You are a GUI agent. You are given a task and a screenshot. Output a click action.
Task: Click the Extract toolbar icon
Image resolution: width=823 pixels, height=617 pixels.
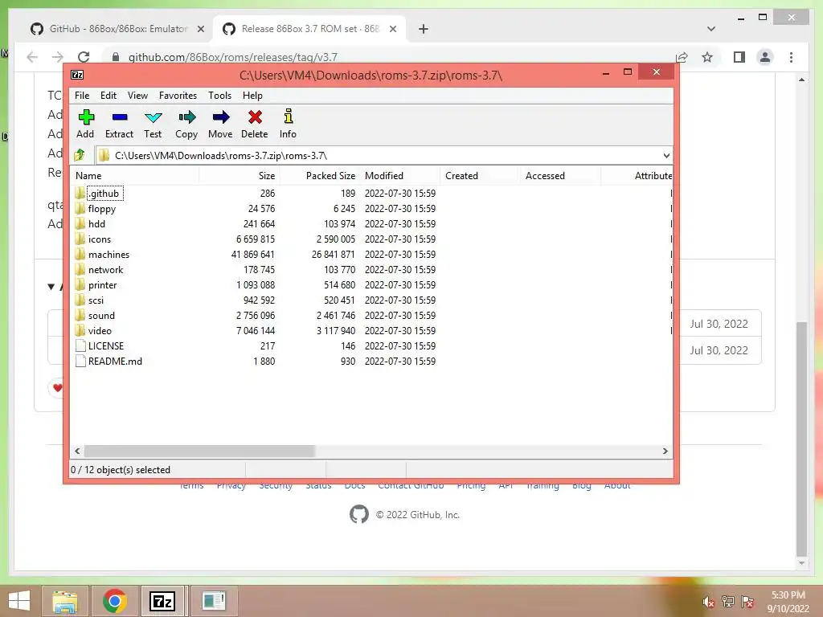[x=119, y=117]
